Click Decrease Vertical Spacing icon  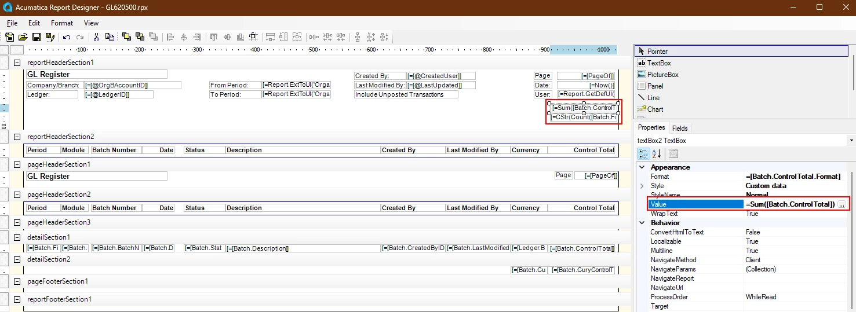pyautogui.click(x=384, y=36)
